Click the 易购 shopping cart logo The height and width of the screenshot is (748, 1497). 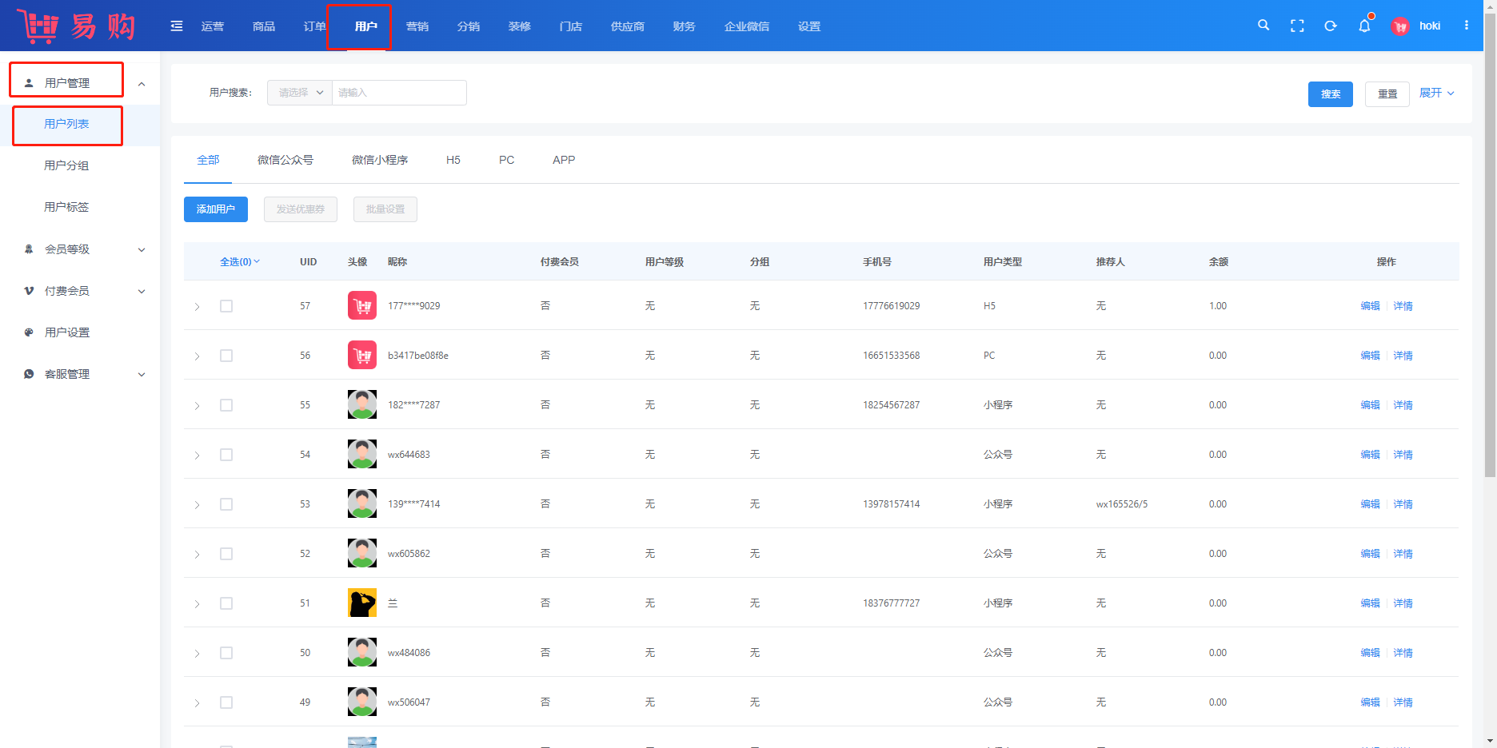[76, 26]
